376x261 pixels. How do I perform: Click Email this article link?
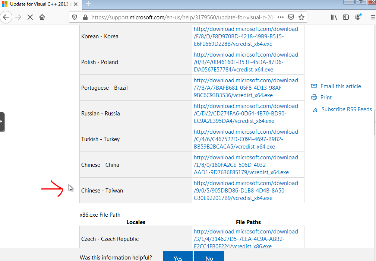[x=341, y=86]
